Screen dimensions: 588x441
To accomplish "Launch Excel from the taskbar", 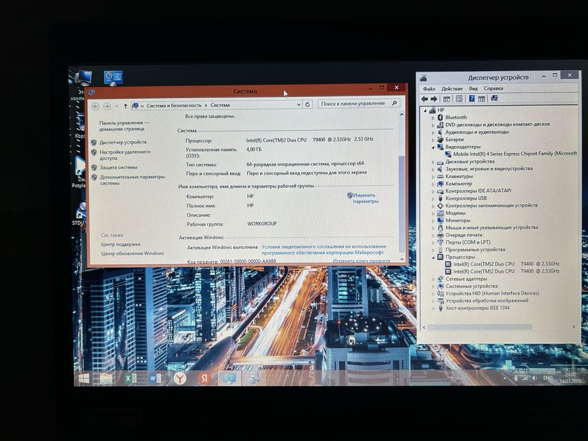I will 130,379.
